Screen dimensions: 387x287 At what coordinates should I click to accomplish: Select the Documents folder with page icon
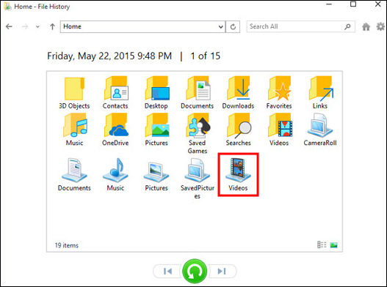(198, 93)
